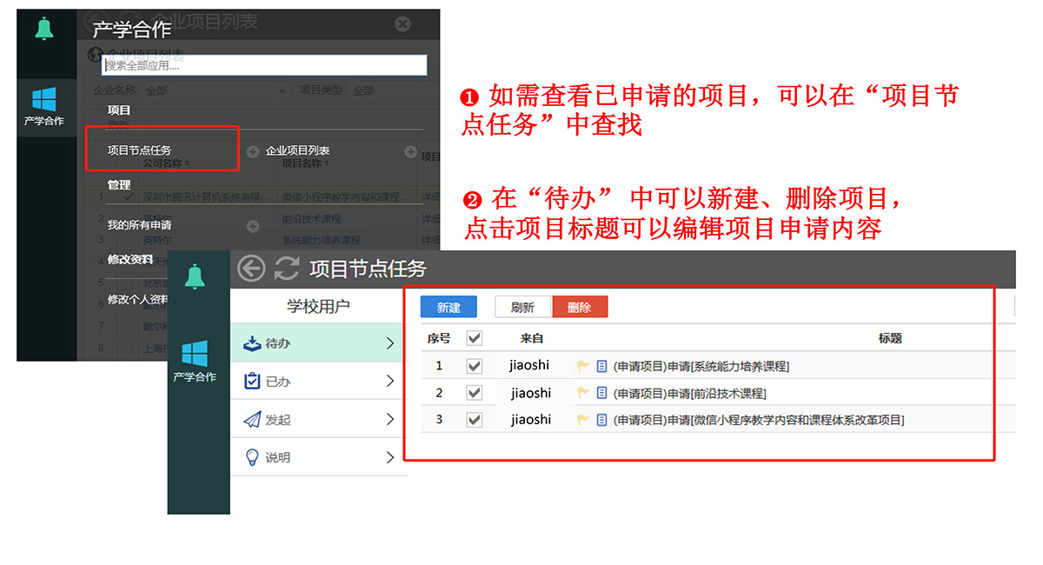Click the red 删除 button
1043x565 pixels.
(580, 307)
